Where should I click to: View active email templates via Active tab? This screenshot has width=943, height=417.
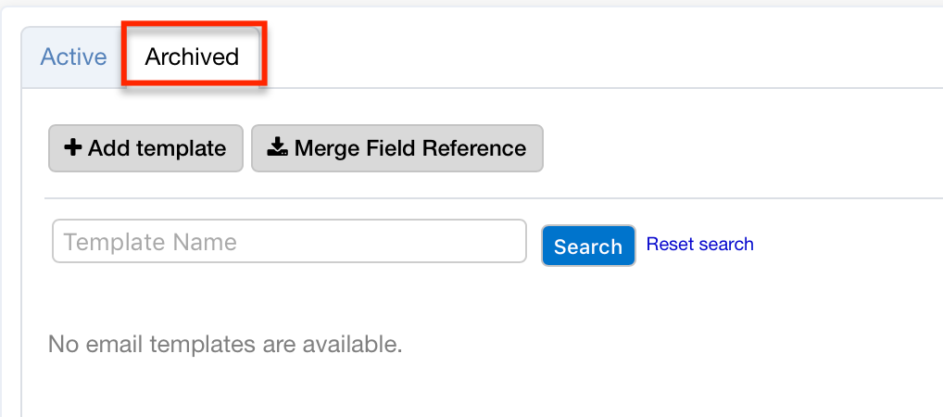73,57
